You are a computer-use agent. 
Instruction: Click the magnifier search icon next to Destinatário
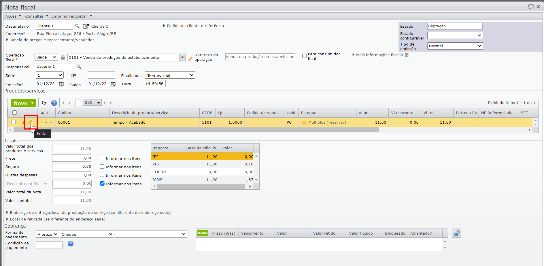click(x=77, y=26)
